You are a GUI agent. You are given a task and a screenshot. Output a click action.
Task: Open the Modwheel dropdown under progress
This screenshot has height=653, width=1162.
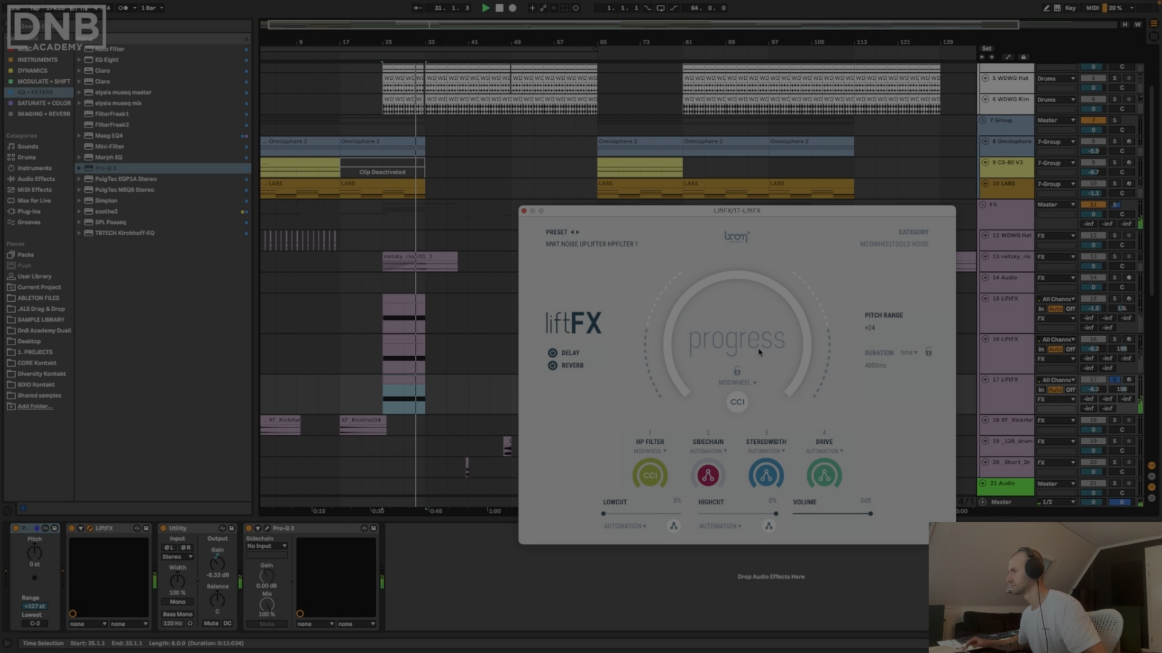(x=737, y=383)
